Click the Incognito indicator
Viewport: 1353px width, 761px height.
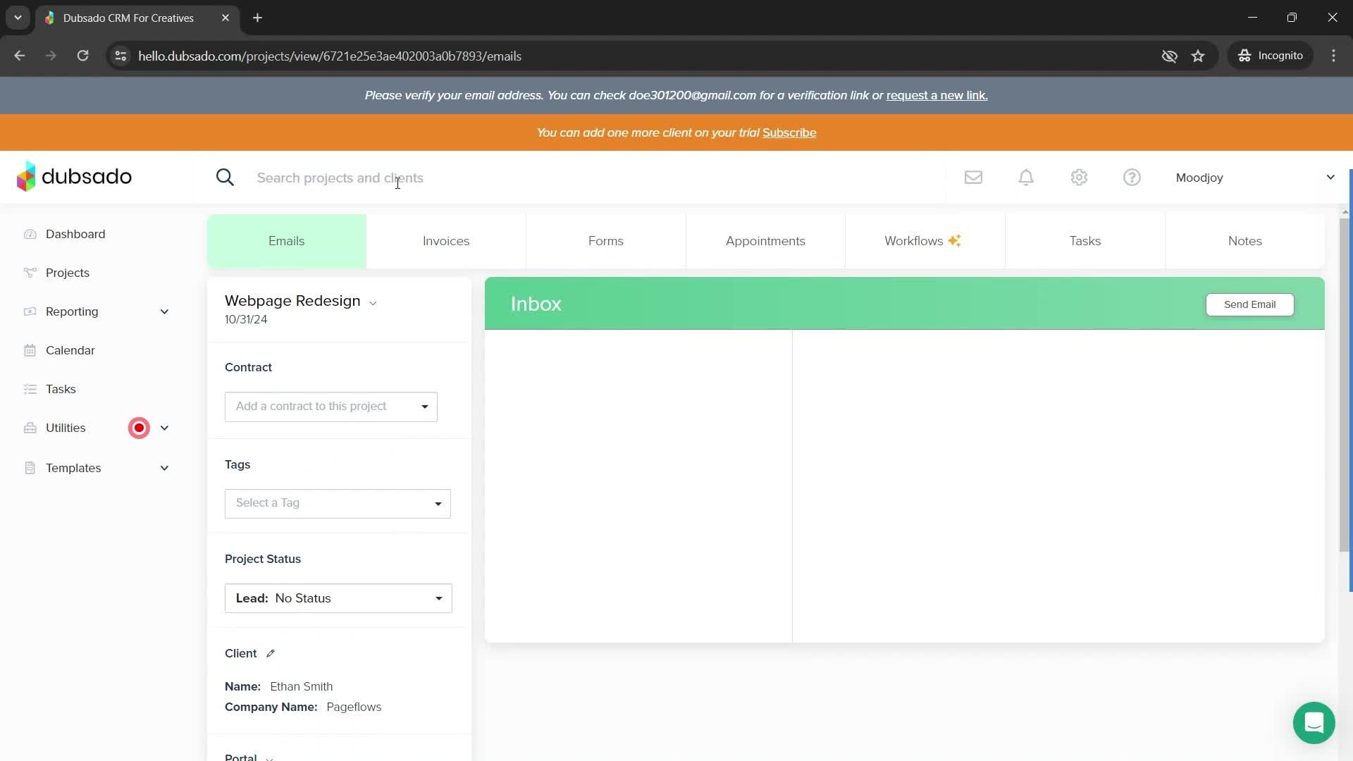[1271, 56]
